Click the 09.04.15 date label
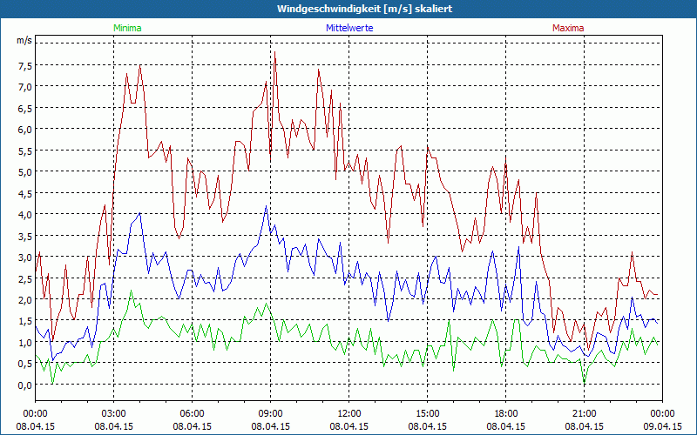697x435 pixels. [x=663, y=426]
